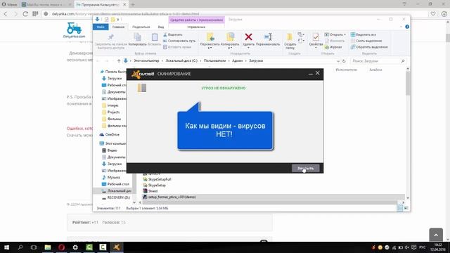Open the Manage (Управление) ribbon tab
The height and width of the screenshot is (253, 450).
coord(196,27)
